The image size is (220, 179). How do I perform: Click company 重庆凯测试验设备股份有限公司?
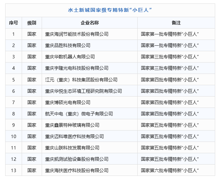77,159
